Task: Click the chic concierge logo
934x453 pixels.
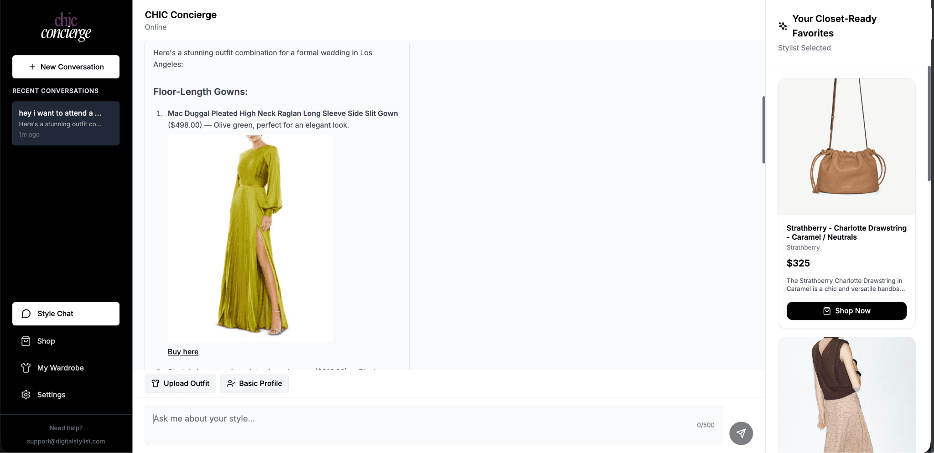Action: pos(66,27)
